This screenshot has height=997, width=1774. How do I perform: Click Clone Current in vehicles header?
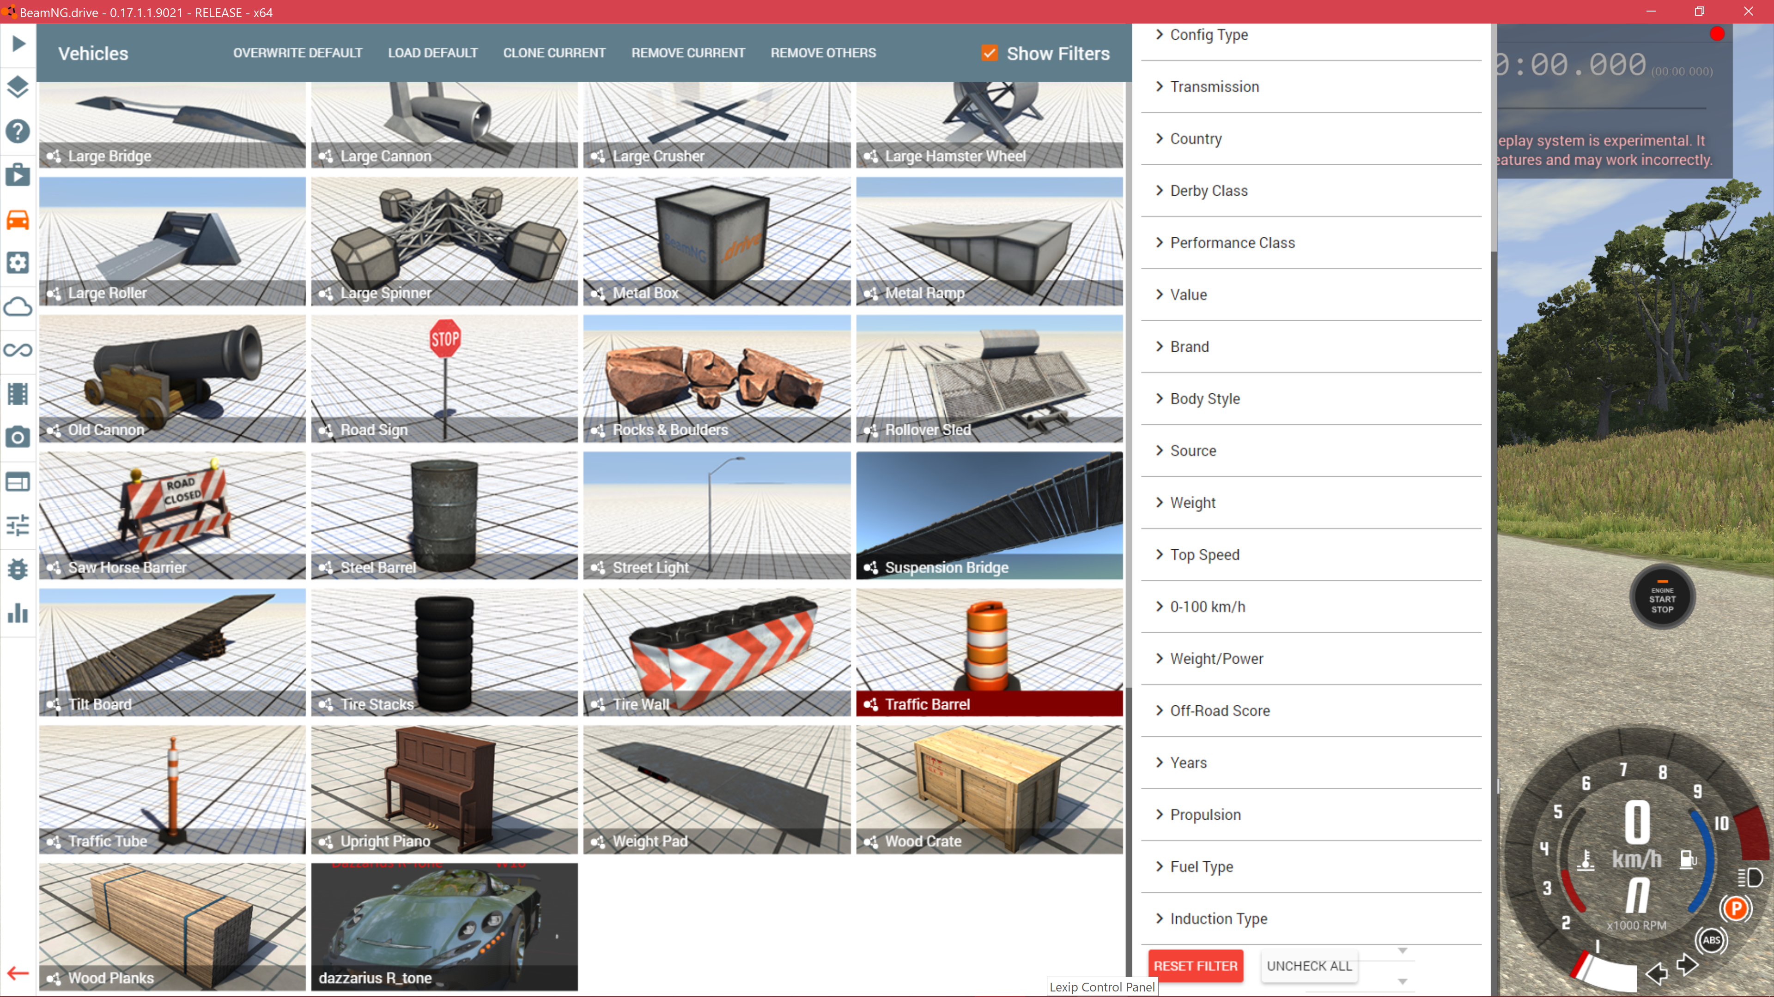click(x=554, y=53)
